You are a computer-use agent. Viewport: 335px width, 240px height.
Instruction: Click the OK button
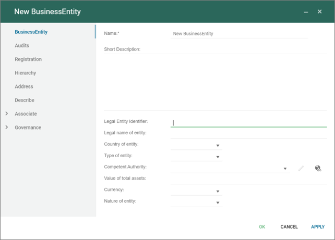(x=262, y=227)
